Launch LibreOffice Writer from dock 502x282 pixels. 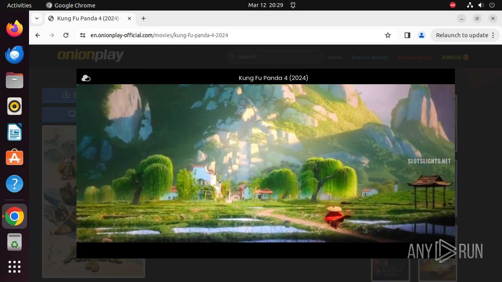tap(15, 132)
